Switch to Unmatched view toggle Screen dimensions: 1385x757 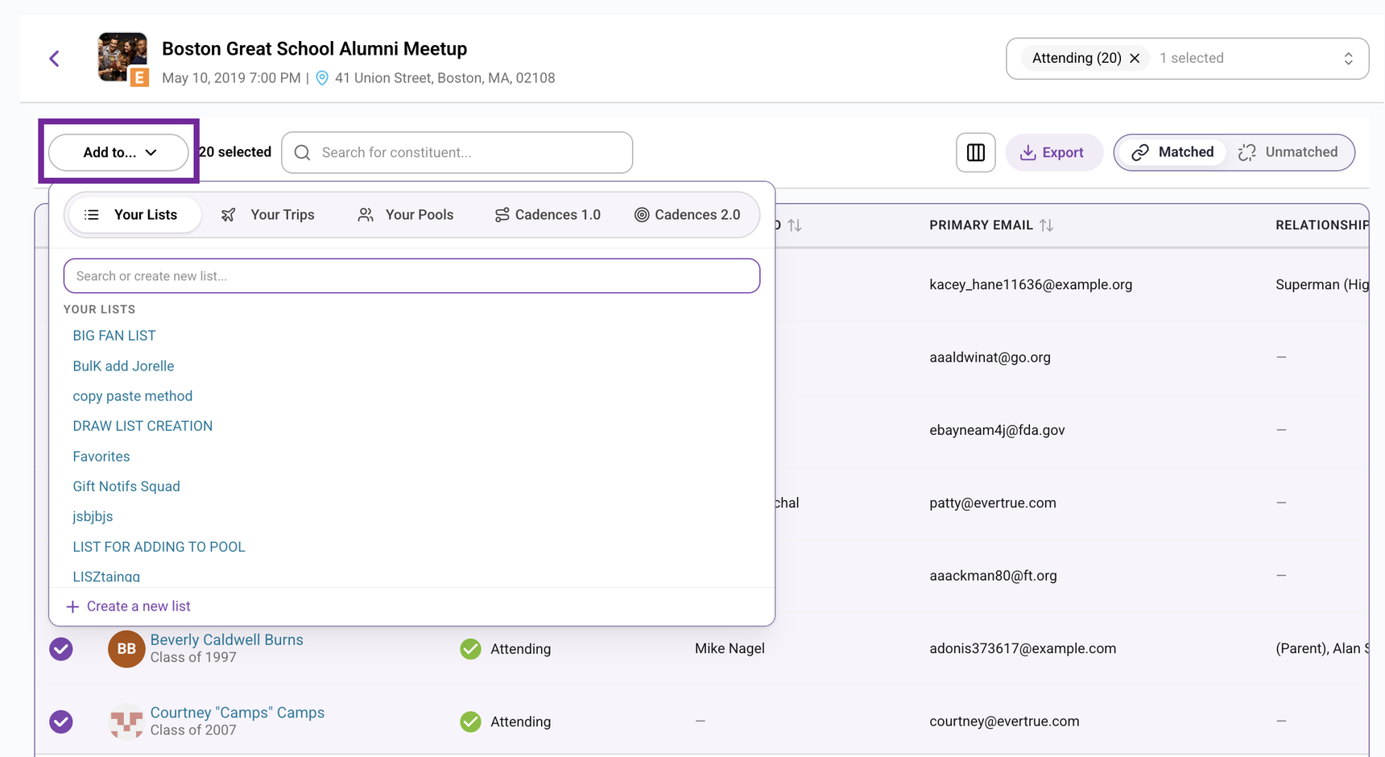point(1288,152)
